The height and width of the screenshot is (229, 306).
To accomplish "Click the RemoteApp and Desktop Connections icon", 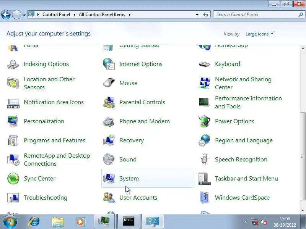I will click(13, 160).
